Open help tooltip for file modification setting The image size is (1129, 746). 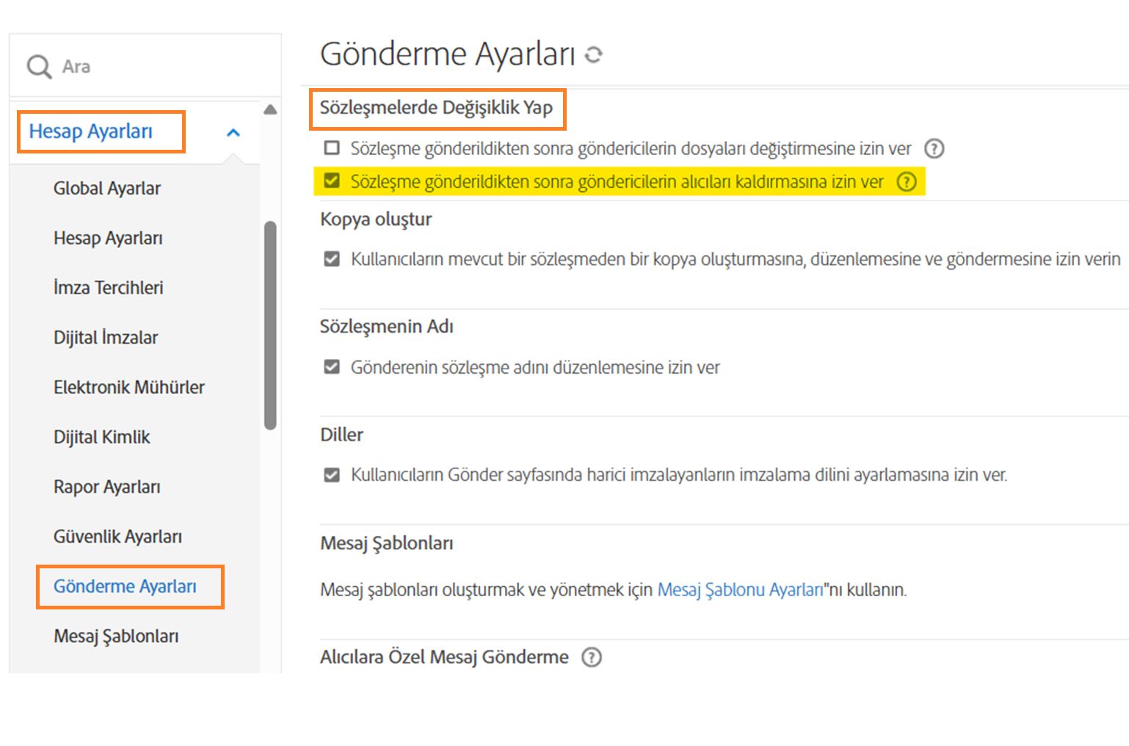[935, 148]
